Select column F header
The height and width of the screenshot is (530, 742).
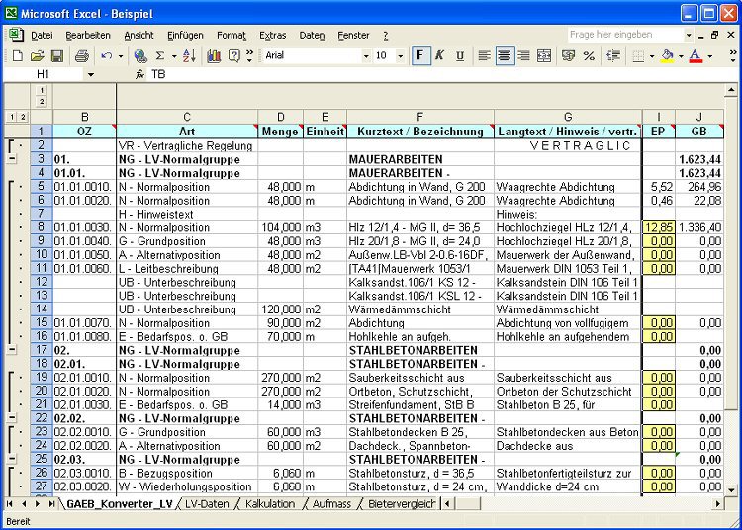(x=420, y=117)
